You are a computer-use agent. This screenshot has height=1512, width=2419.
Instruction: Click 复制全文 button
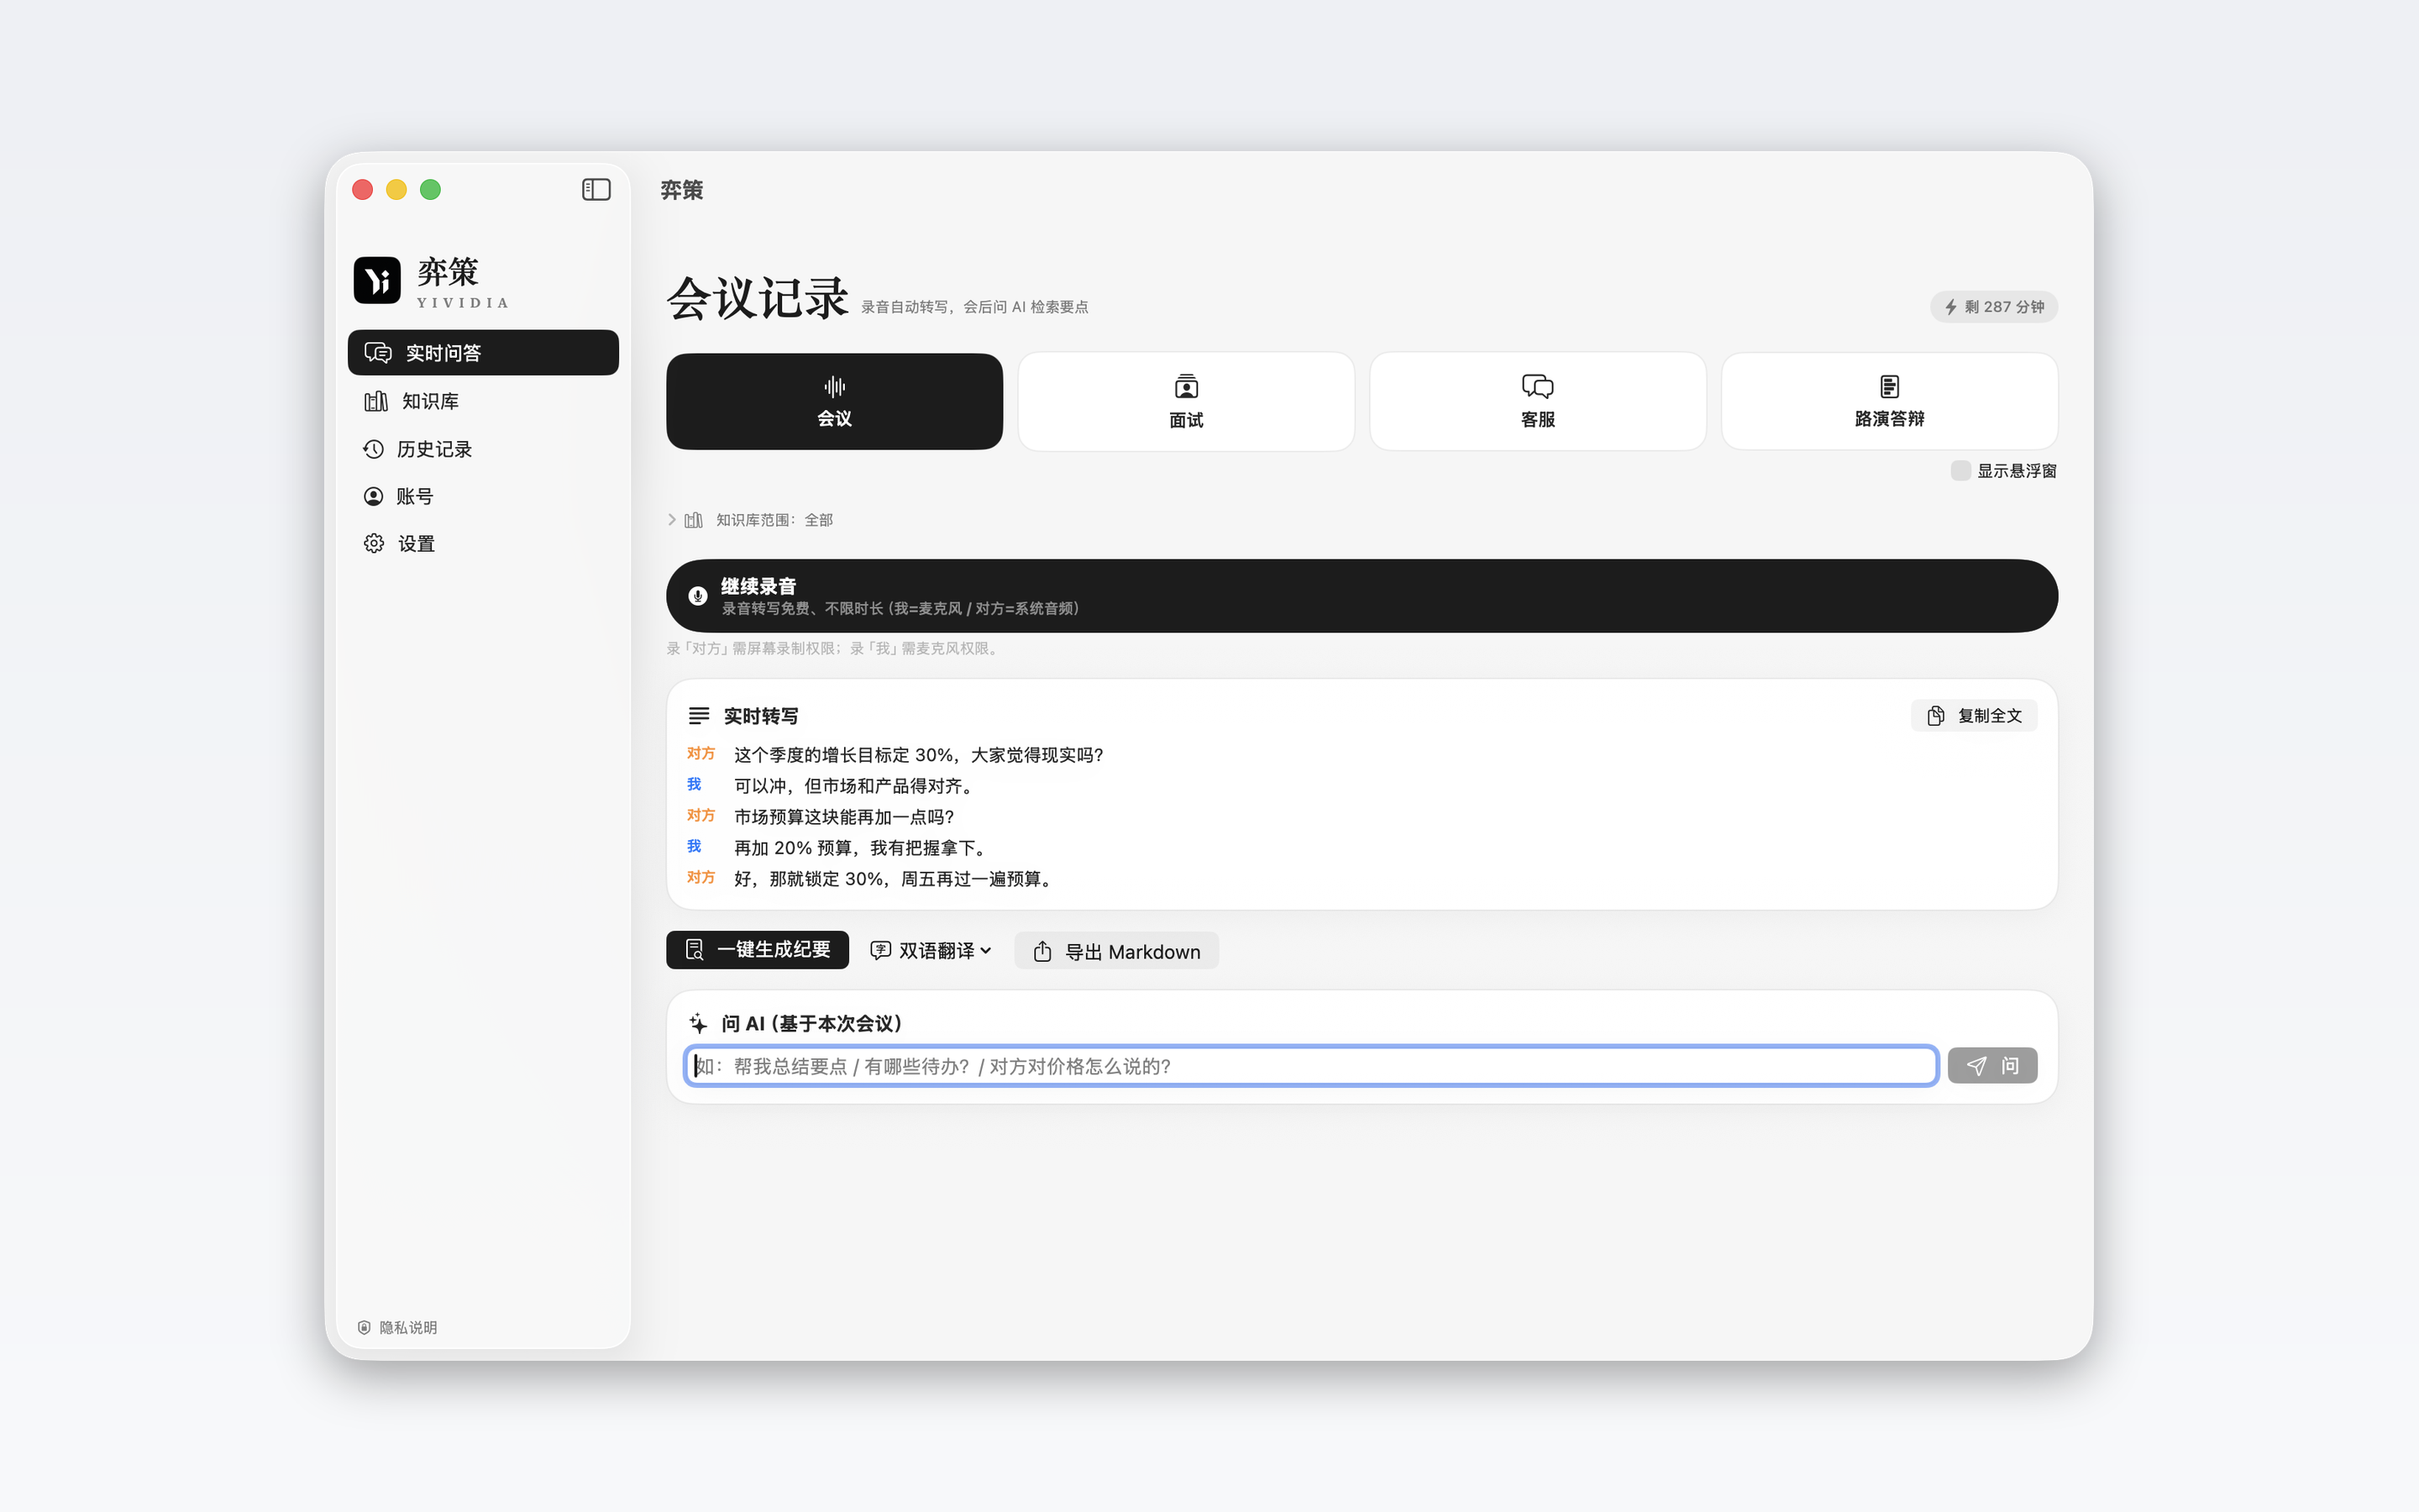(1973, 716)
